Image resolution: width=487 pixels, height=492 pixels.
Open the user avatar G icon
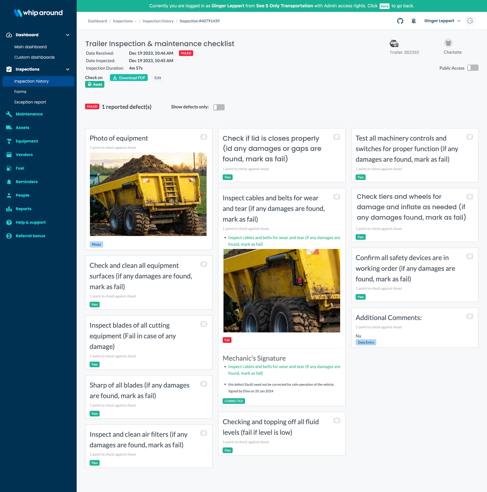[x=470, y=21]
